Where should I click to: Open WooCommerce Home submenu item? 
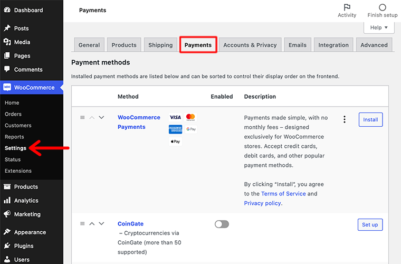tap(12, 102)
